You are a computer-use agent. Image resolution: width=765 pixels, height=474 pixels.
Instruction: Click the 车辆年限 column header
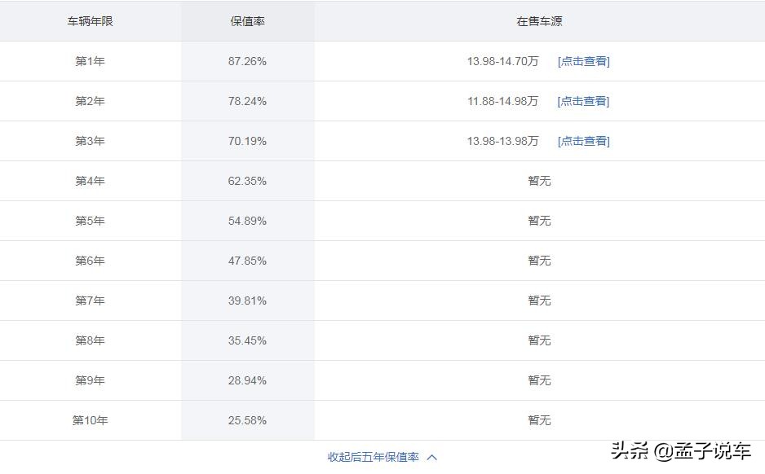(x=89, y=21)
